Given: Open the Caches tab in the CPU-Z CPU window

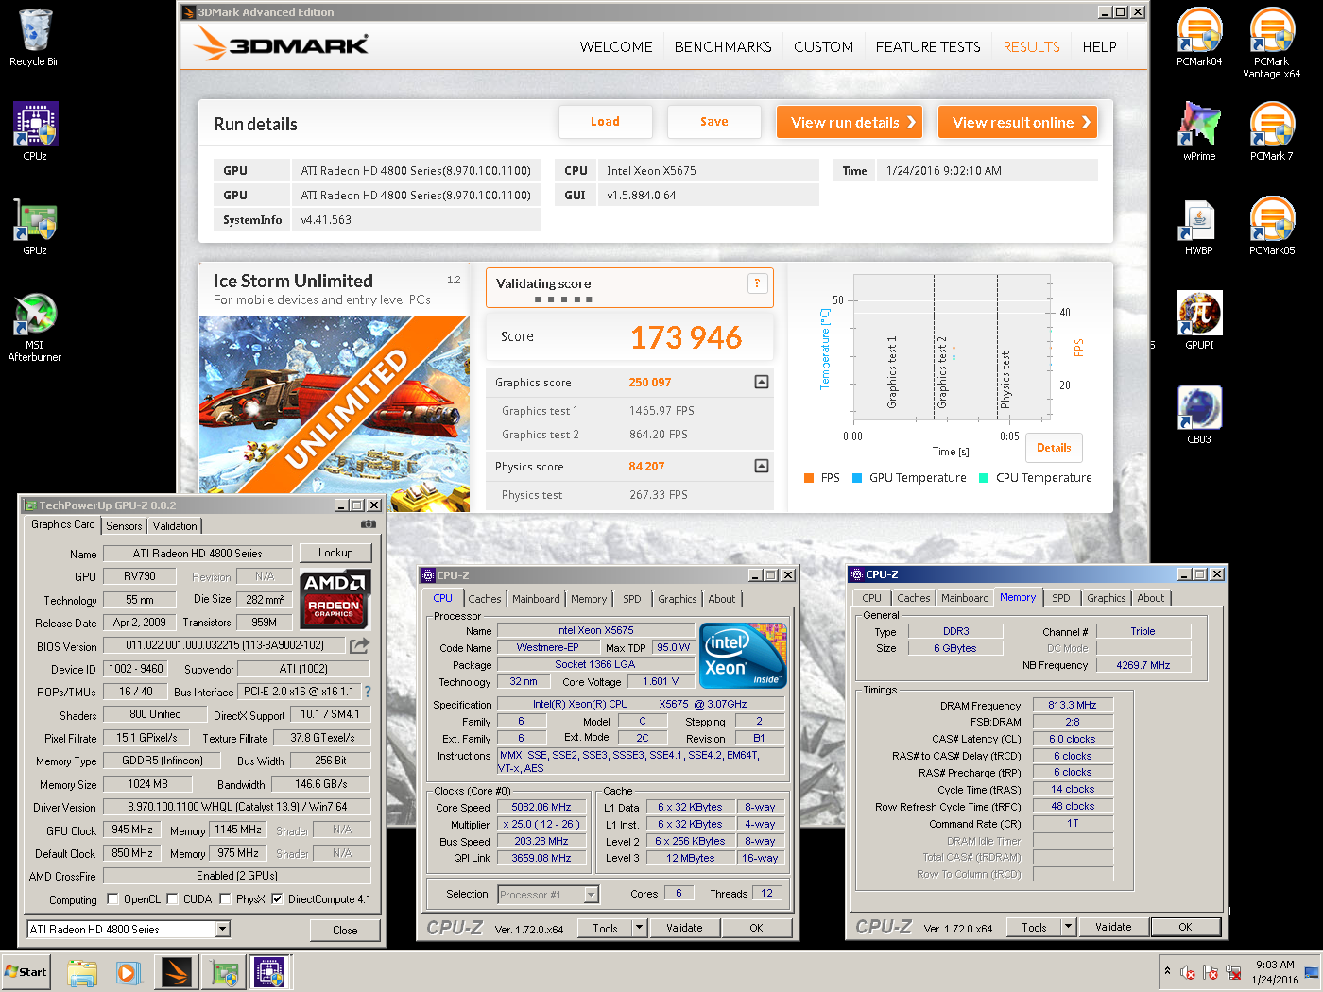Looking at the screenshot, I should (485, 599).
